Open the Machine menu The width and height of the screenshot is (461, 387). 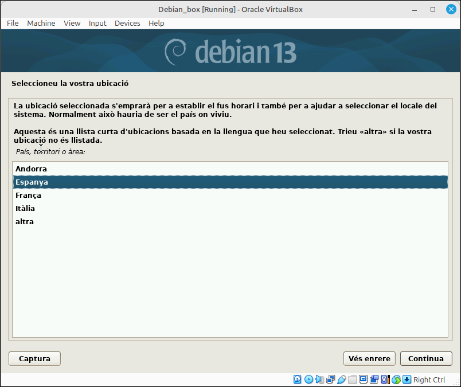click(x=41, y=24)
